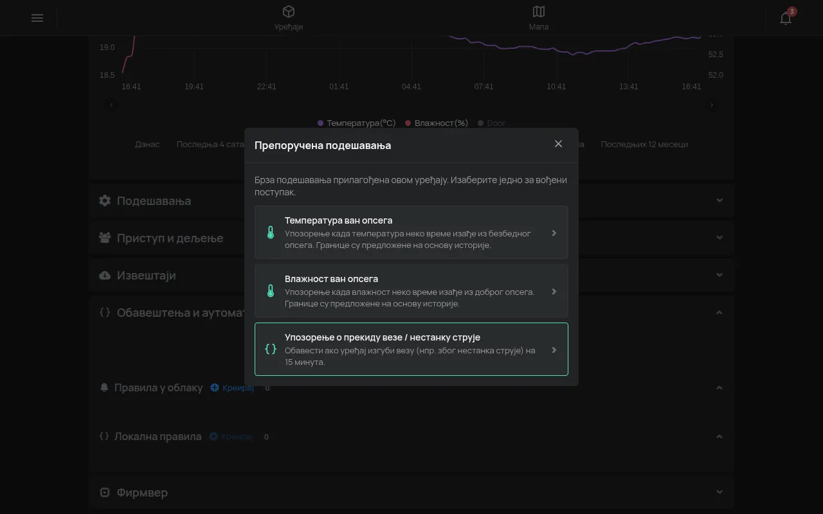This screenshot has width=823, height=514.
Task: Open the hamburger menu icon
Action: (37, 18)
